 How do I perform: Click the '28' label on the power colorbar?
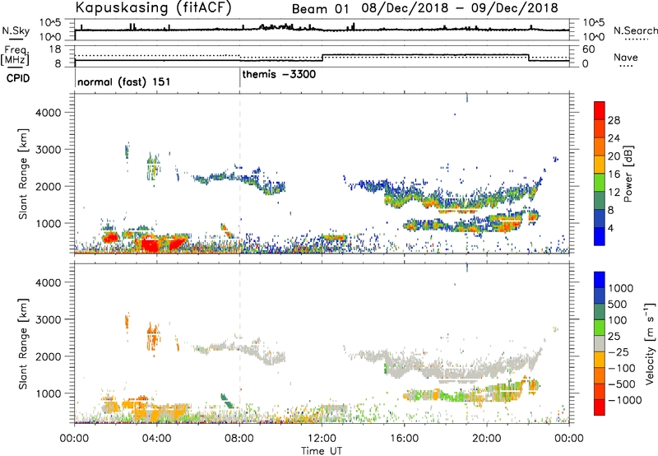tap(614, 120)
